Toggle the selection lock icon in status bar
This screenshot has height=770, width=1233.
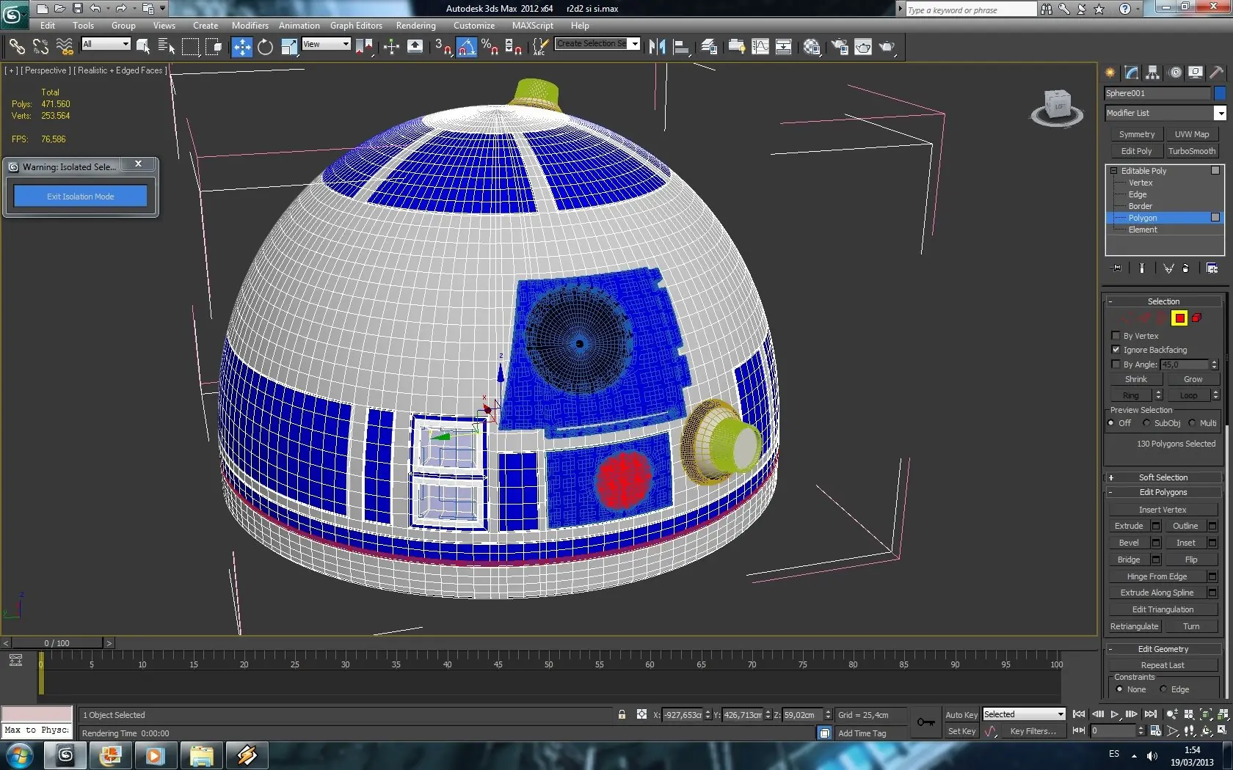click(x=622, y=715)
